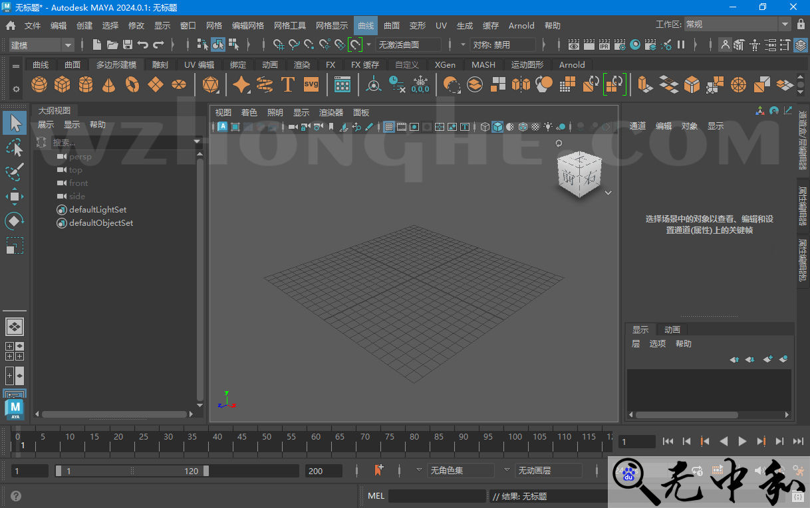Image resolution: width=810 pixels, height=508 pixels.
Task: Toggle viewport grid display
Action: tap(388, 126)
